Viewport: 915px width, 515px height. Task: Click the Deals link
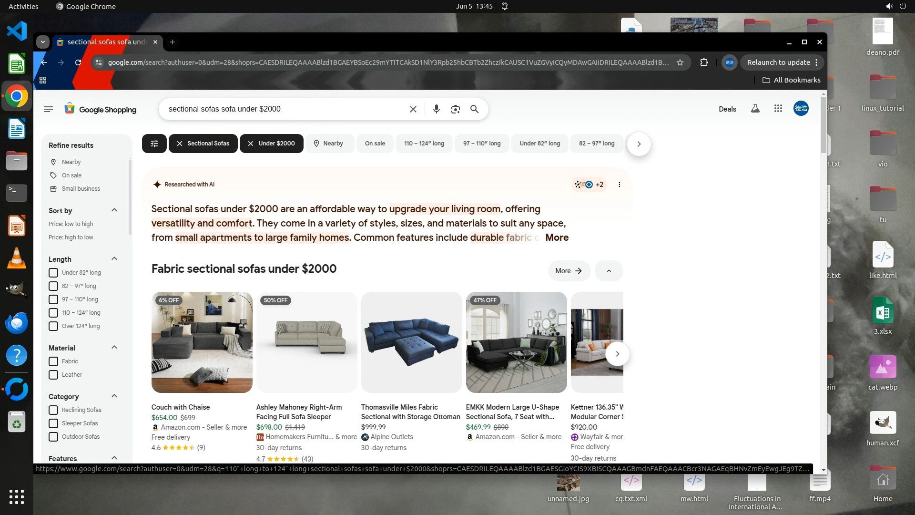point(727,109)
